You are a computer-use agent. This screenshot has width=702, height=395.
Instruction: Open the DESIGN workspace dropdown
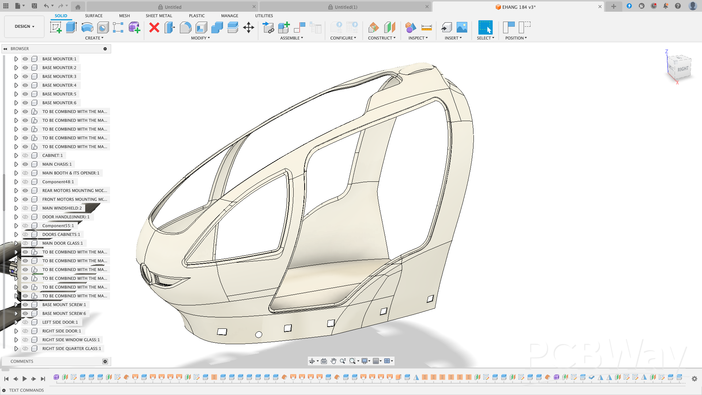(24, 26)
